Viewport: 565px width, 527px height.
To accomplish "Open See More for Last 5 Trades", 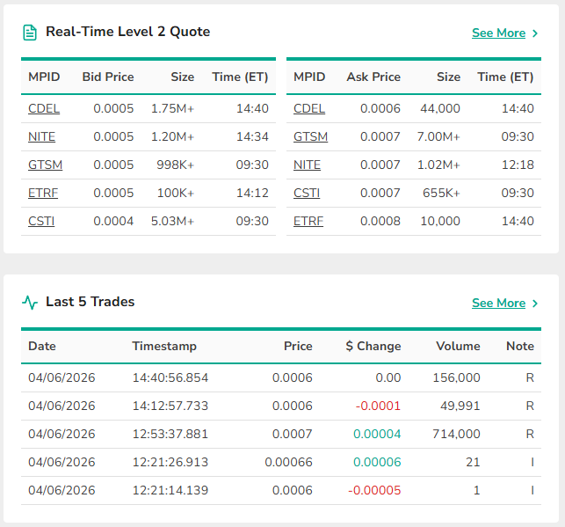I will (498, 303).
